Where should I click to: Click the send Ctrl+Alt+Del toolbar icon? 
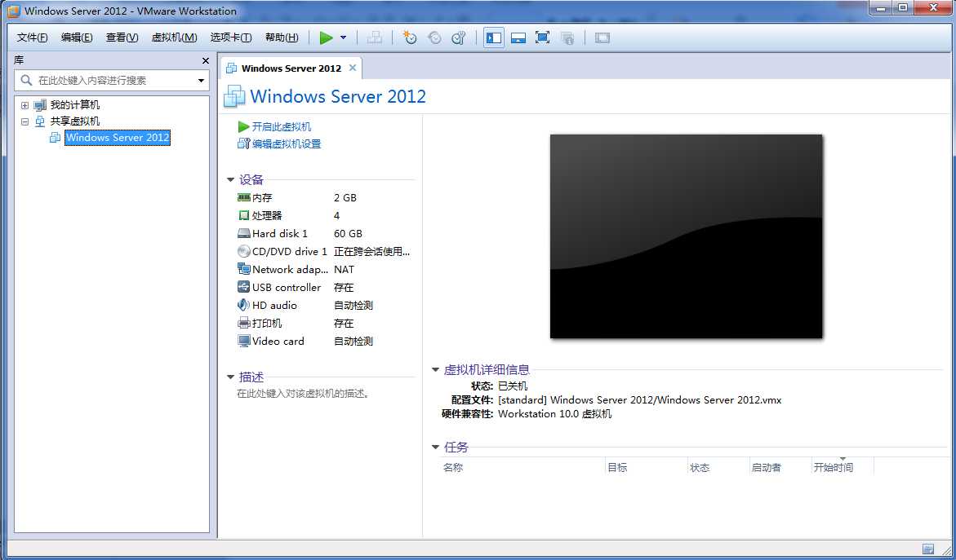[x=375, y=37]
